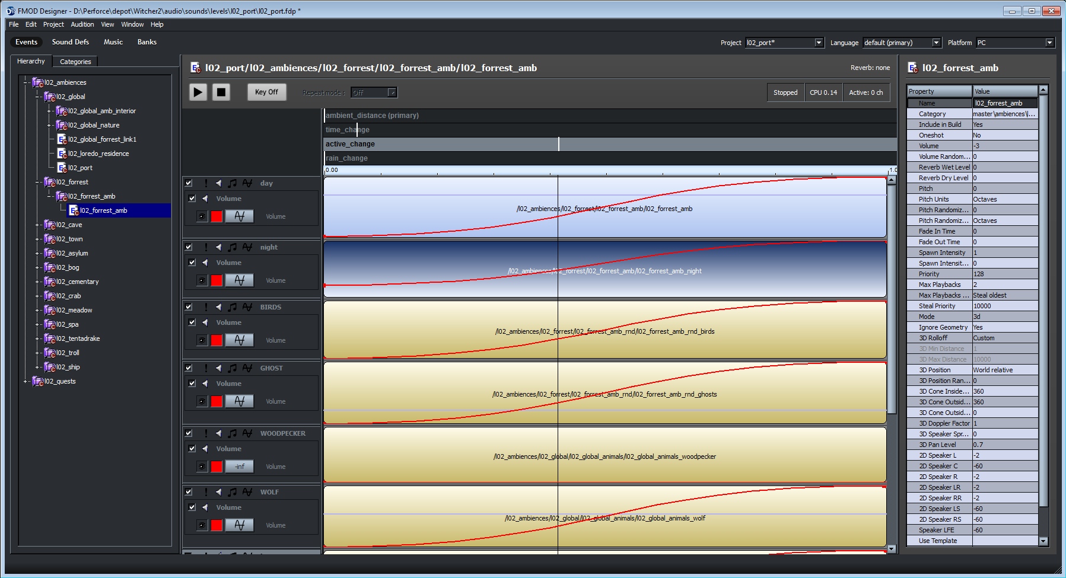
Task: Click the curve button in BIRDS Volume effect
Action: point(240,340)
